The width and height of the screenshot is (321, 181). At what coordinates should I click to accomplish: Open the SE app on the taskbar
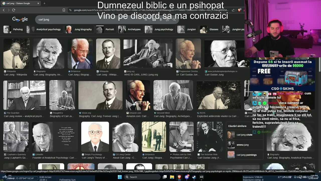click(201, 177)
